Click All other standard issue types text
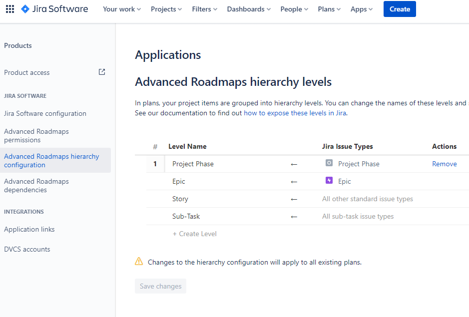469x317 pixels. coord(367,199)
